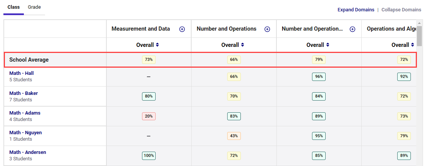426x166 pixels.
Task: Click Math - Baker 84% score badge
Action: [319, 96]
